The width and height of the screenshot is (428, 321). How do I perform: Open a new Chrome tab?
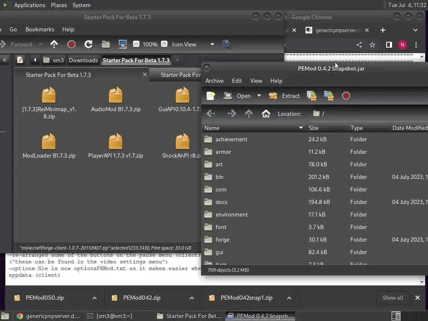coord(383,30)
